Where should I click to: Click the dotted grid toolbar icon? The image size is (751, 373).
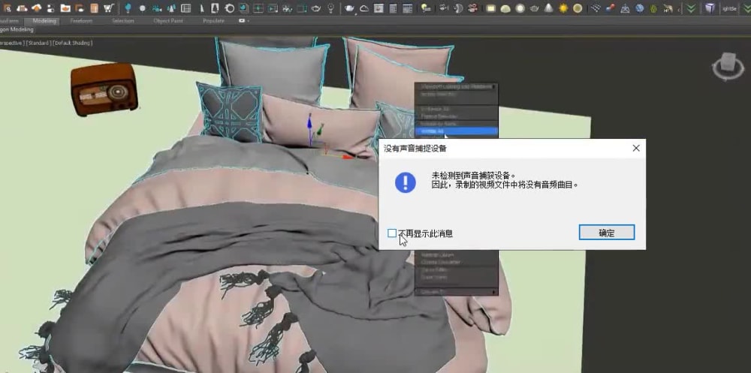pos(596,8)
